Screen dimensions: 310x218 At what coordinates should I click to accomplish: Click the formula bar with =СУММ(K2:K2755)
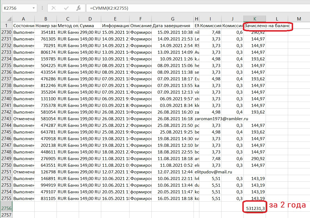[x=194, y=8]
